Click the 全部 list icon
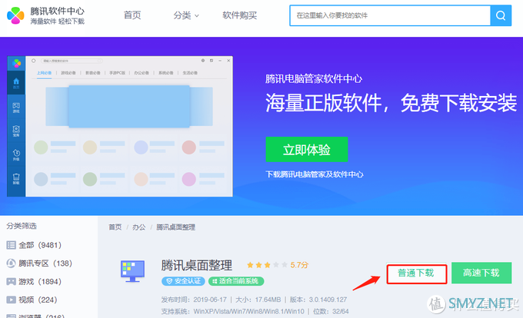523x318 pixels. tap(11, 245)
